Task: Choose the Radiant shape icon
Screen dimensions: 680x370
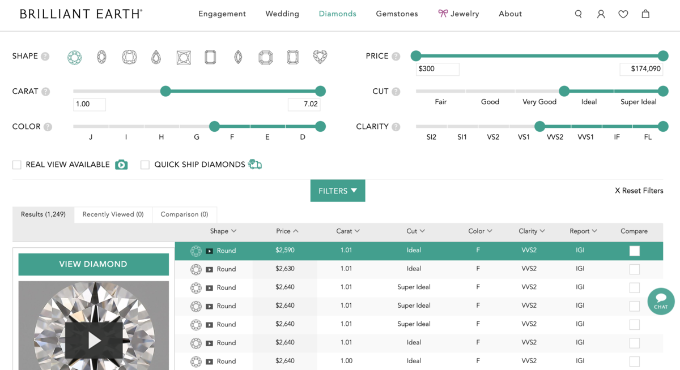Action: [292, 57]
